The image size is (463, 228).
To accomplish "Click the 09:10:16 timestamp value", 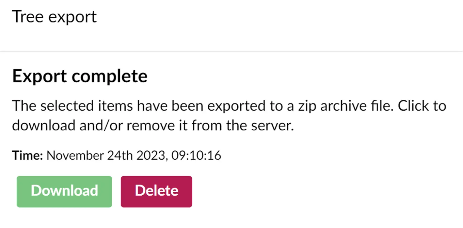I will click(x=196, y=156).
